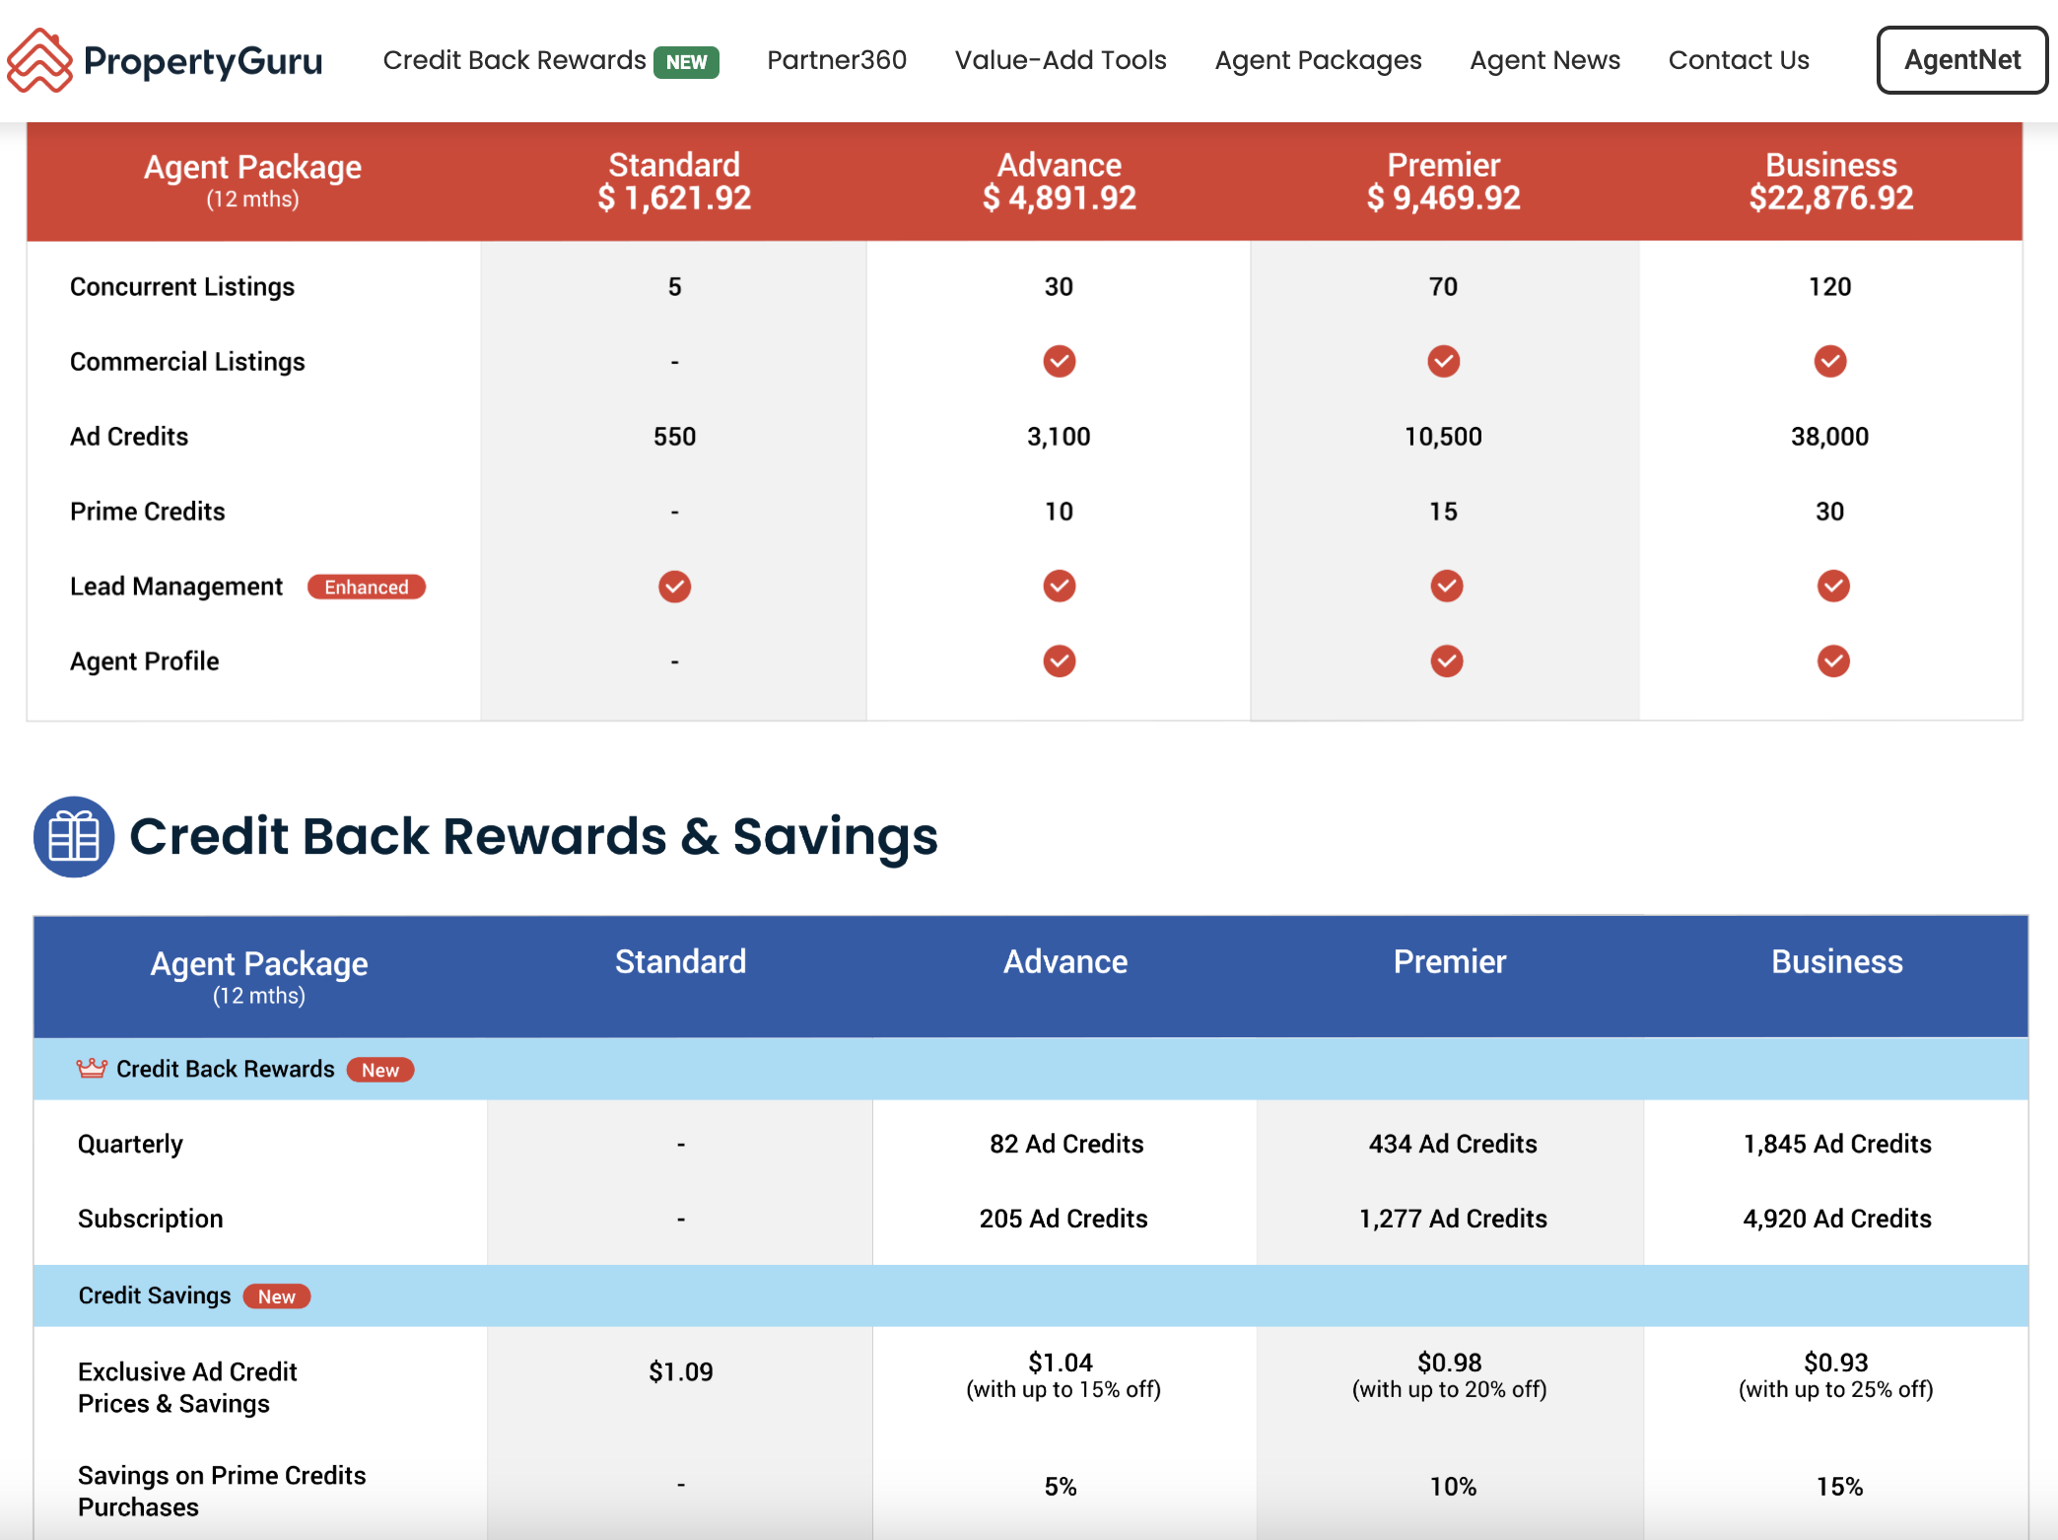Click the New badge beside Credit Savings
This screenshot has width=2058, height=1540.
point(277,1296)
